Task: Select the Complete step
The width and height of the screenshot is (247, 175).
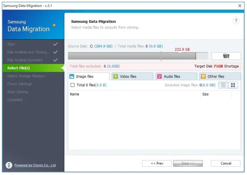Action: [x=15, y=100]
